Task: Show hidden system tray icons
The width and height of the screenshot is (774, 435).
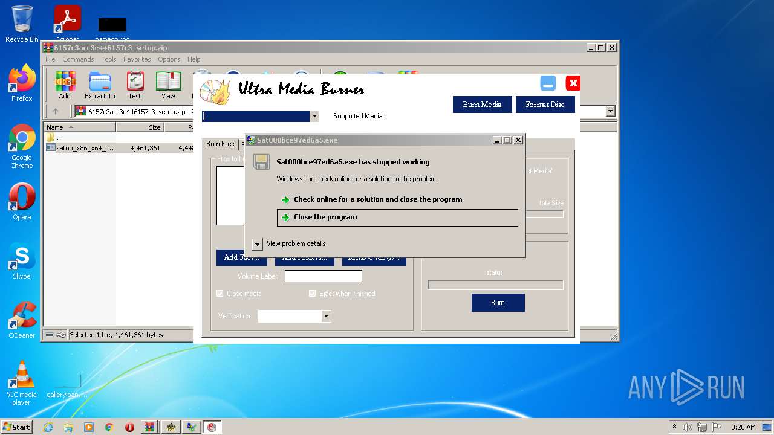Action: (x=674, y=427)
